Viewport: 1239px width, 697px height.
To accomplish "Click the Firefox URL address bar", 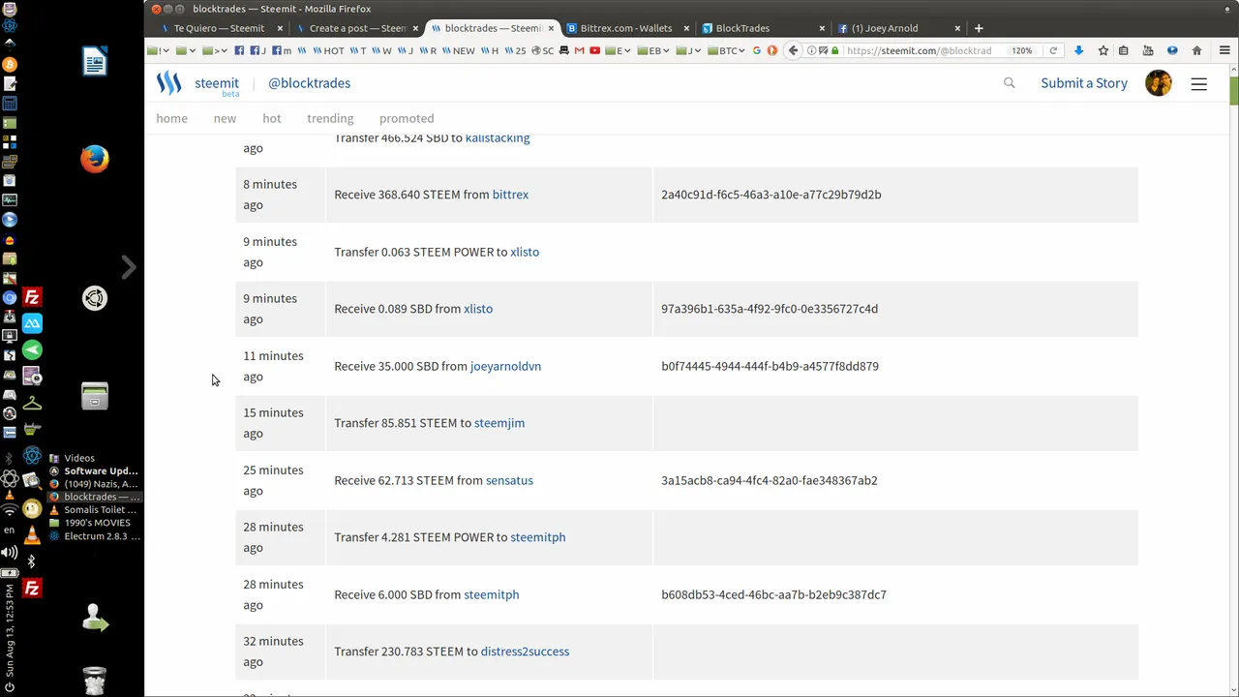I will [920, 50].
